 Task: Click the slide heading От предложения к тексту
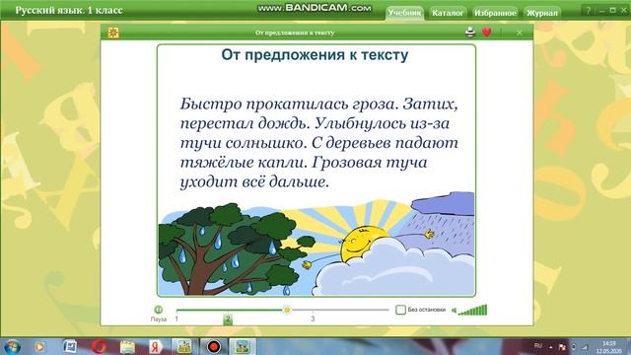point(315,55)
